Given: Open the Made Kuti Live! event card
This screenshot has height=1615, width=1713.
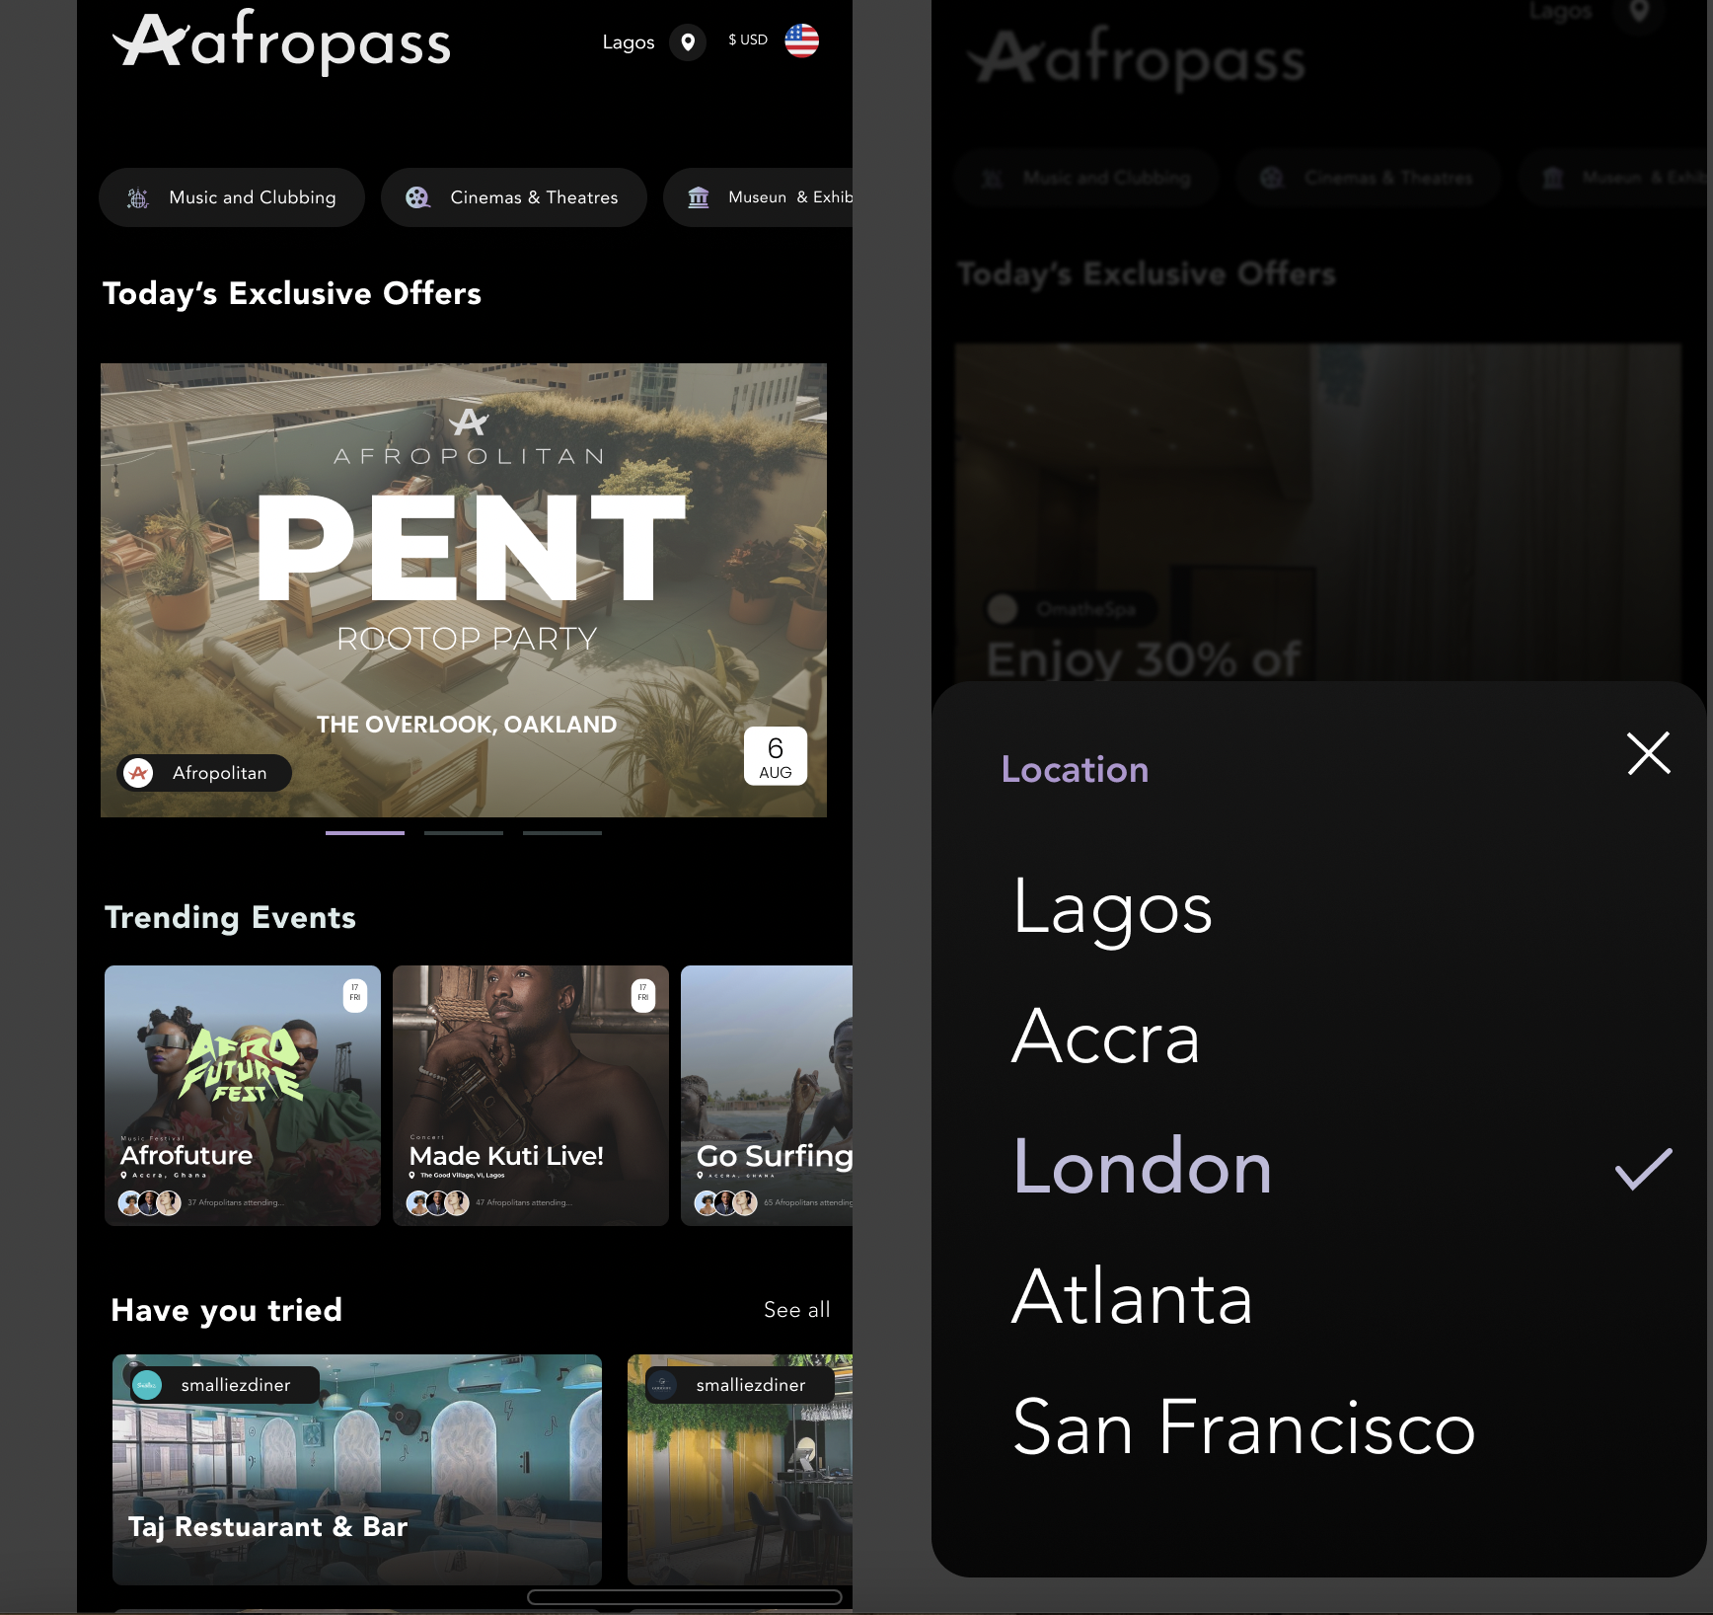Looking at the screenshot, I should tap(531, 1096).
